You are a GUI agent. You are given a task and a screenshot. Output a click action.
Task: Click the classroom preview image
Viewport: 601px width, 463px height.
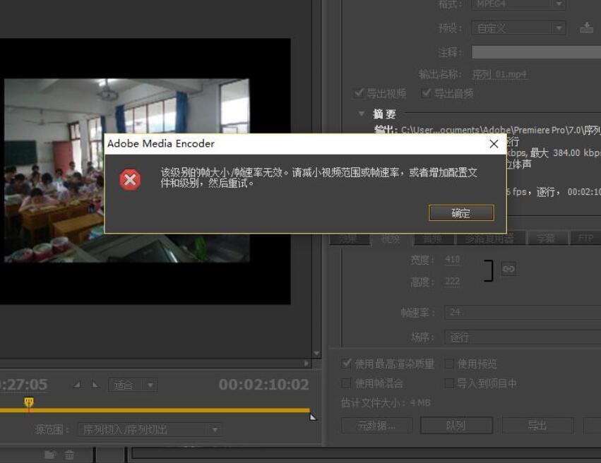pos(127,170)
